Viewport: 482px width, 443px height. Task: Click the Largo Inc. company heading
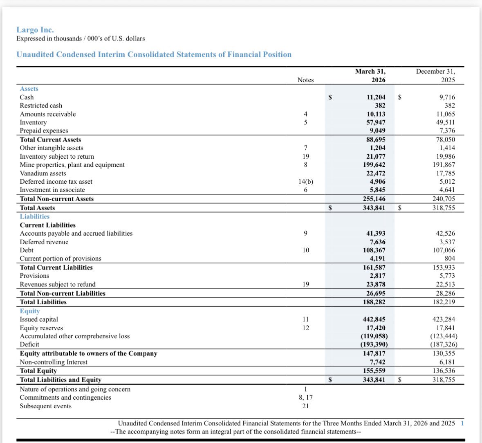point(35,30)
